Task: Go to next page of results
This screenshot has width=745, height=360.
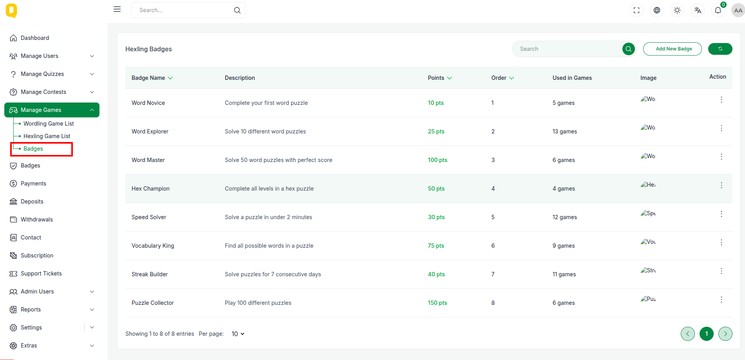Action: coord(725,334)
